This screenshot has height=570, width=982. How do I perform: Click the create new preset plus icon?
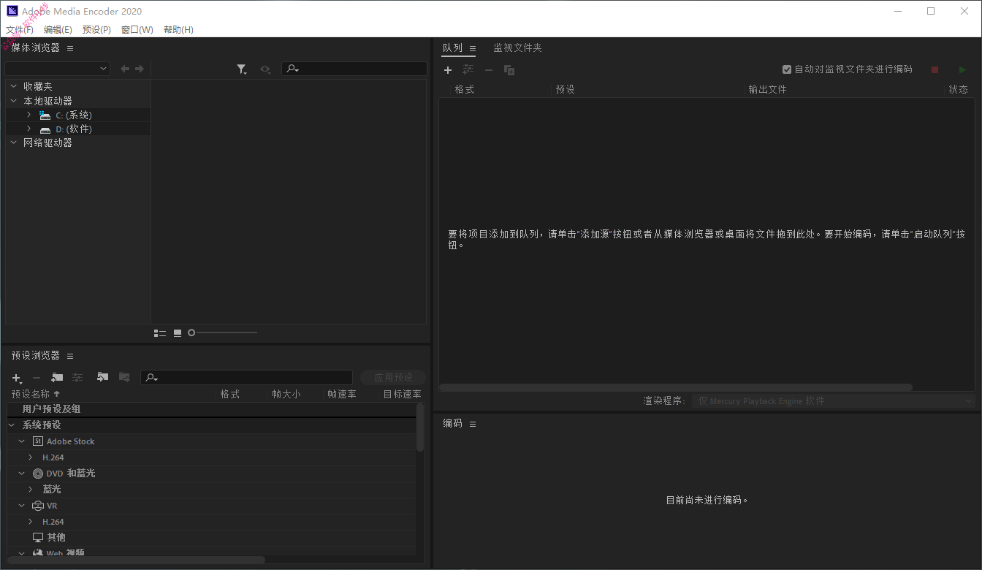pos(17,378)
